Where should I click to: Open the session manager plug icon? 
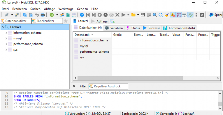pyautogui.click(x=7, y=15)
